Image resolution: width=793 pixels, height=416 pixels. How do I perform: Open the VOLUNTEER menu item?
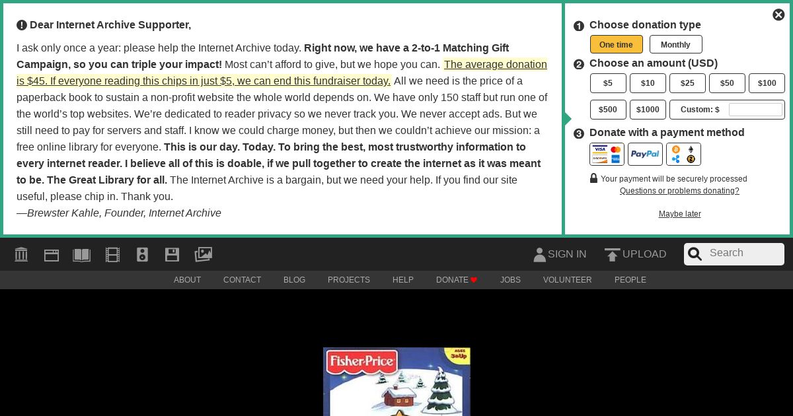click(567, 280)
